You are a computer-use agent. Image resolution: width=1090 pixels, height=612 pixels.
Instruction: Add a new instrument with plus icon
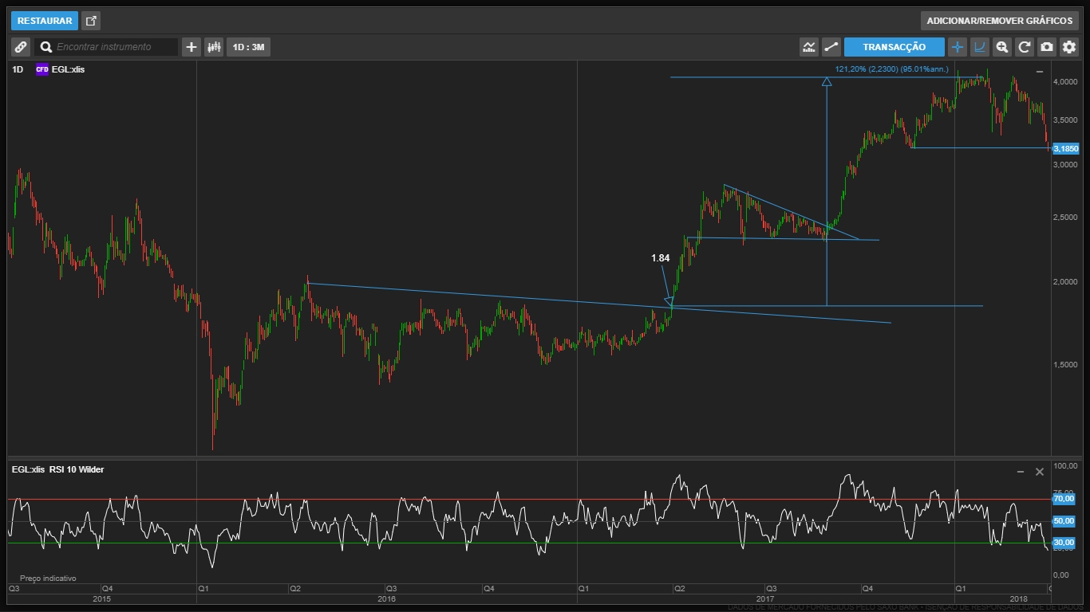point(191,47)
